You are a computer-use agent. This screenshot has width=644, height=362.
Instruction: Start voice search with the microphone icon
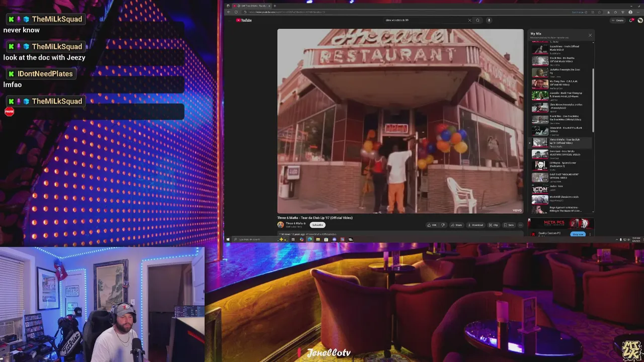pyautogui.click(x=489, y=20)
